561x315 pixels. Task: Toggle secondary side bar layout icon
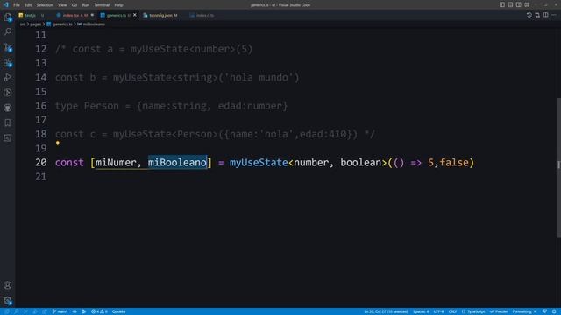[518, 4]
